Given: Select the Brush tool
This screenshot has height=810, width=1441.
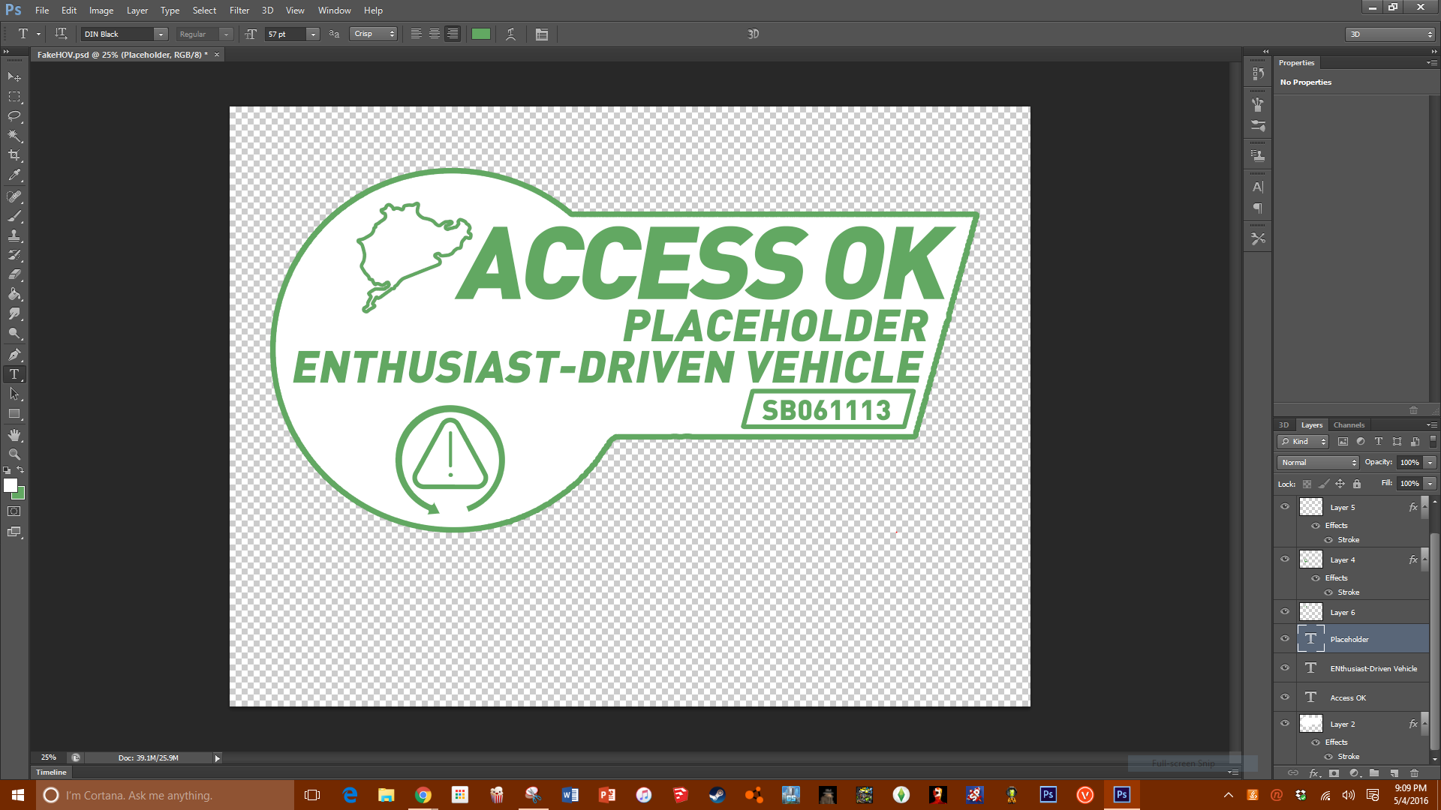Looking at the screenshot, I should [14, 216].
